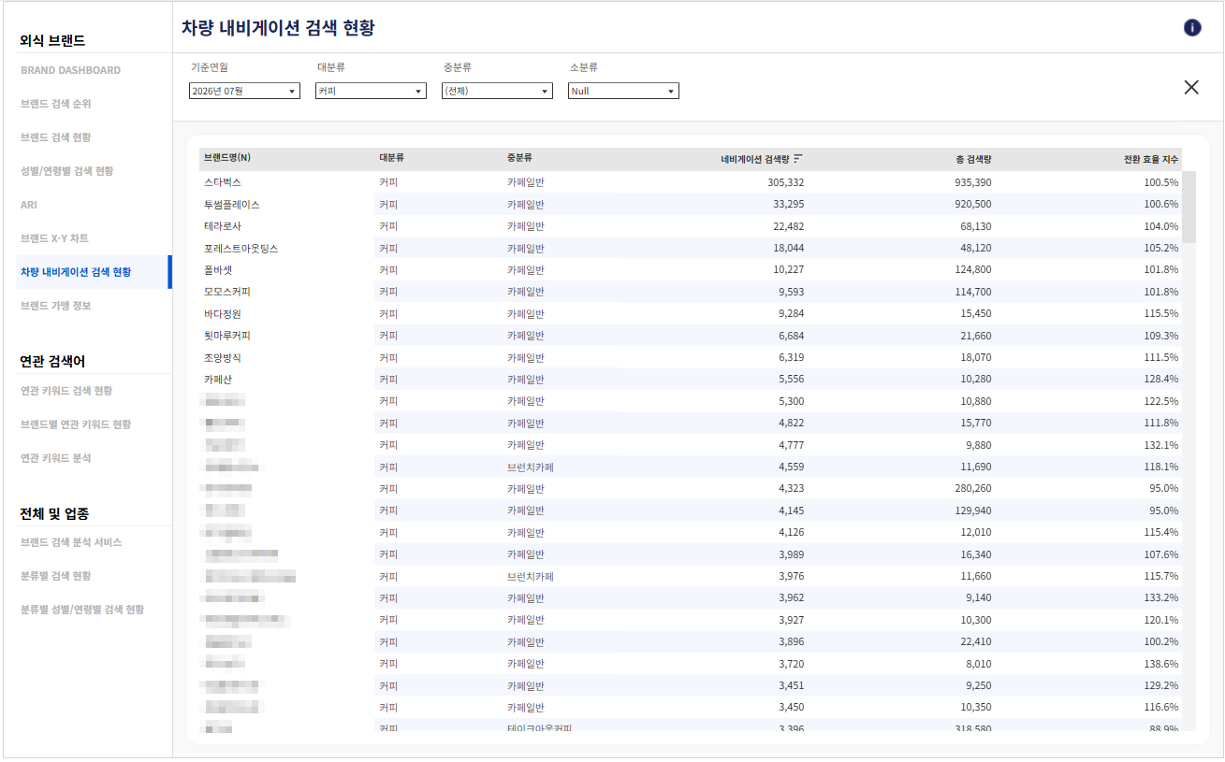Open 브랜드 X-Y 차트 page
Image resolution: width=1225 pixels, height=762 pixels.
[54, 238]
